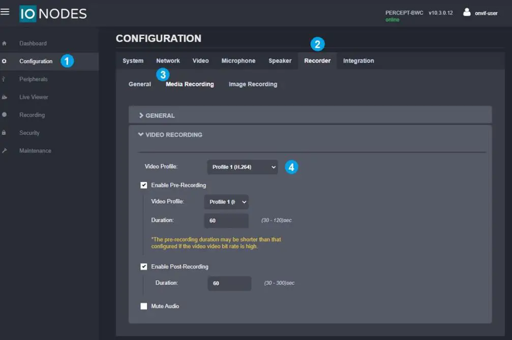Open the General recorder sub-tab

click(x=140, y=84)
